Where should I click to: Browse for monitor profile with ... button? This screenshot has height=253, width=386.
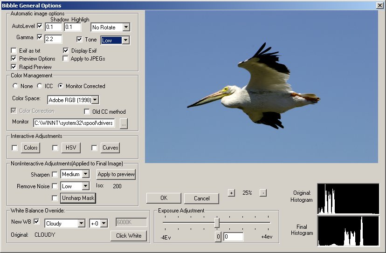click(124, 123)
